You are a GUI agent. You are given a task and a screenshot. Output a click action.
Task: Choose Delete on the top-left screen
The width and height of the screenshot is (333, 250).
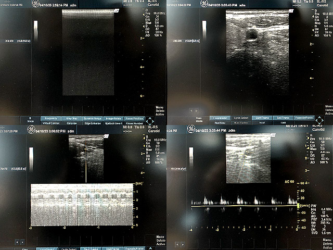[x=160, y=111]
